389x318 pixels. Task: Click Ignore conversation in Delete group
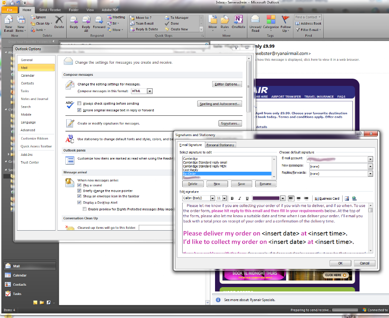pyautogui.click(x=38, y=17)
